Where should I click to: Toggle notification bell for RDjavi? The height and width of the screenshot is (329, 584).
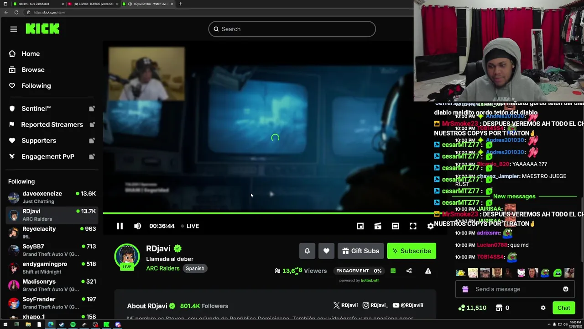tap(307, 251)
